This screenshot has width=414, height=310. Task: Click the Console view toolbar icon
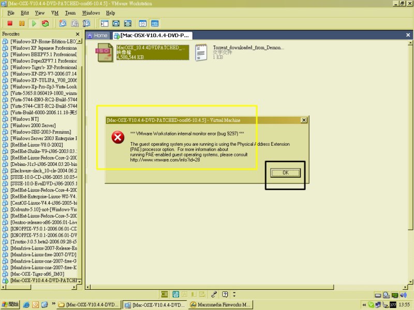[x=155, y=23]
